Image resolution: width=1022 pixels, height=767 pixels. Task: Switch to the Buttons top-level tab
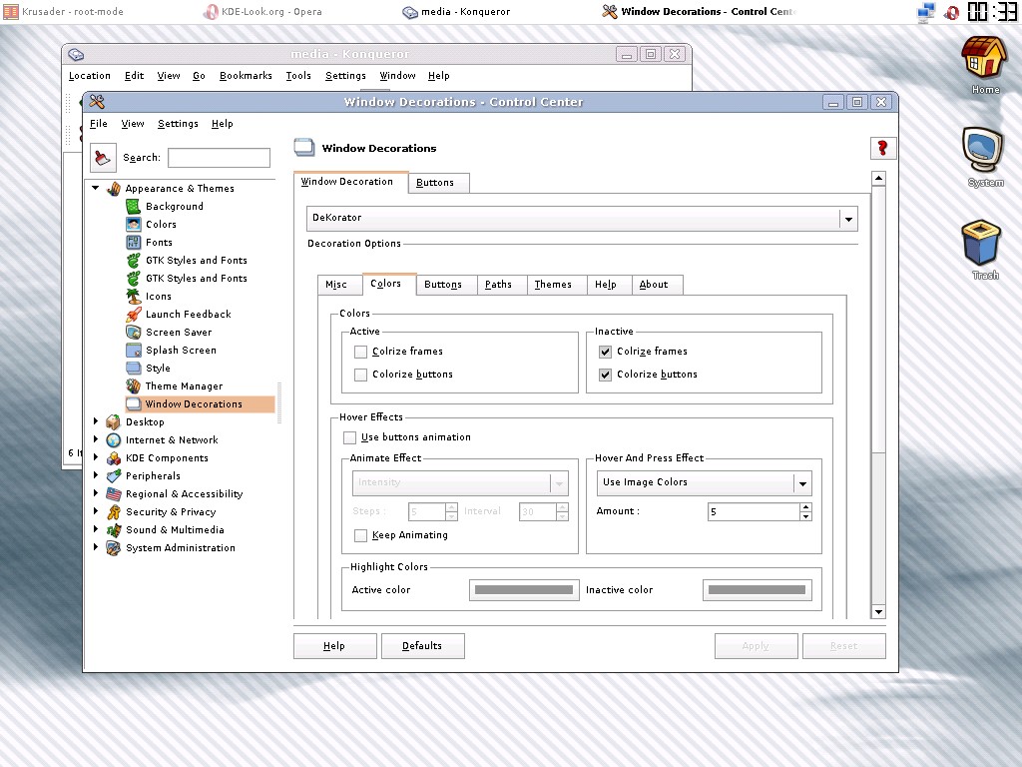[x=439, y=183]
